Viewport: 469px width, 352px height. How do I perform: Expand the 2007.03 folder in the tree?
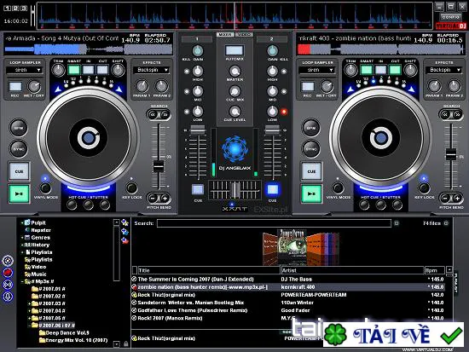(29, 303)
